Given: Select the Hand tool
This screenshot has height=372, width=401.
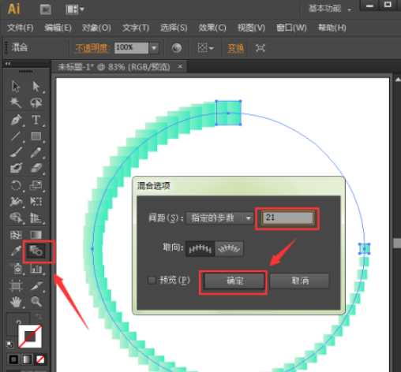Looking at the screenshot, I should 16,302.
